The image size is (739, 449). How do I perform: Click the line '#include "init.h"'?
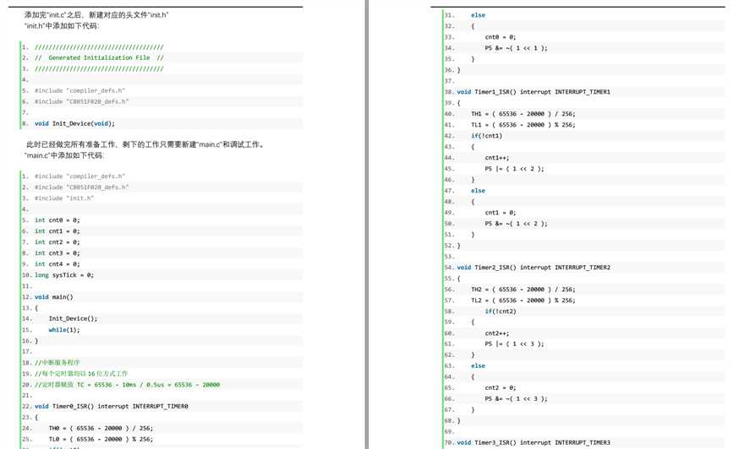(x=64, y=198)
